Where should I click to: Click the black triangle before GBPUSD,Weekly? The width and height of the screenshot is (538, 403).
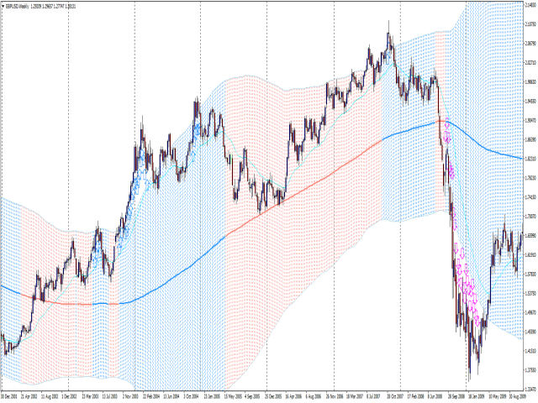[x=3, y=7]
